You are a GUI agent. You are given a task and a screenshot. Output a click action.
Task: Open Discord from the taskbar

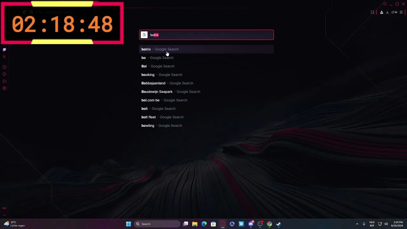tap(251, 224)
